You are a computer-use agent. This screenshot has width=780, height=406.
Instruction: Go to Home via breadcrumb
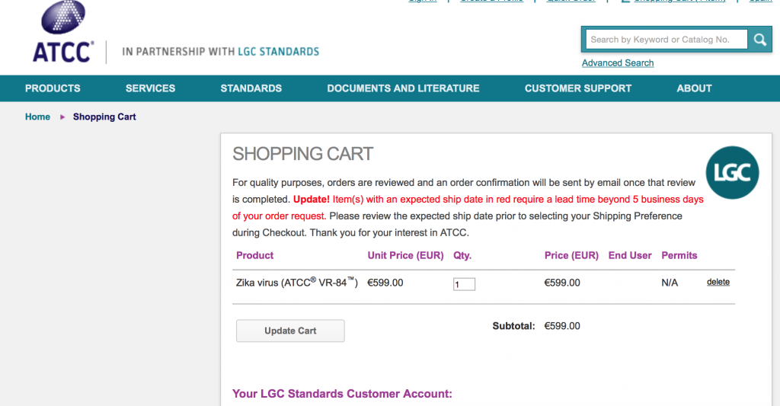coord(38,117)
